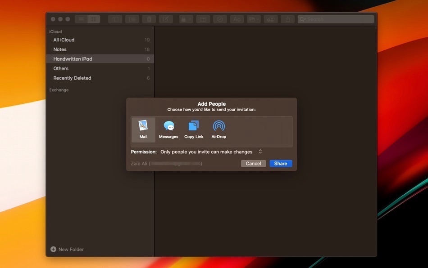The width and height of the screenshot is (428, 268).
Task: Cancel the Add People dialog
Action: 253,163
